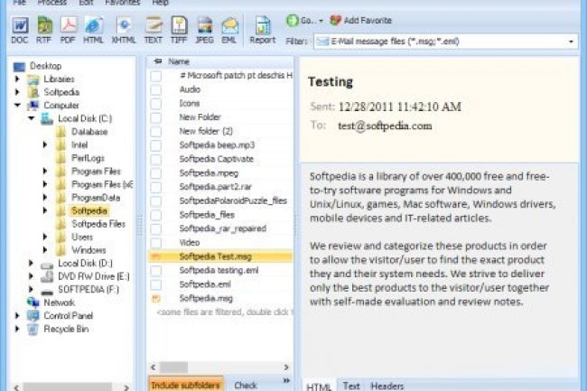Click the PDF conversion icon
587x391 pixels.
[x=68, y=29]
